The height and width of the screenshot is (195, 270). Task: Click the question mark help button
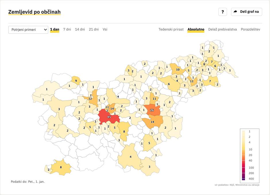pos(223,12)
